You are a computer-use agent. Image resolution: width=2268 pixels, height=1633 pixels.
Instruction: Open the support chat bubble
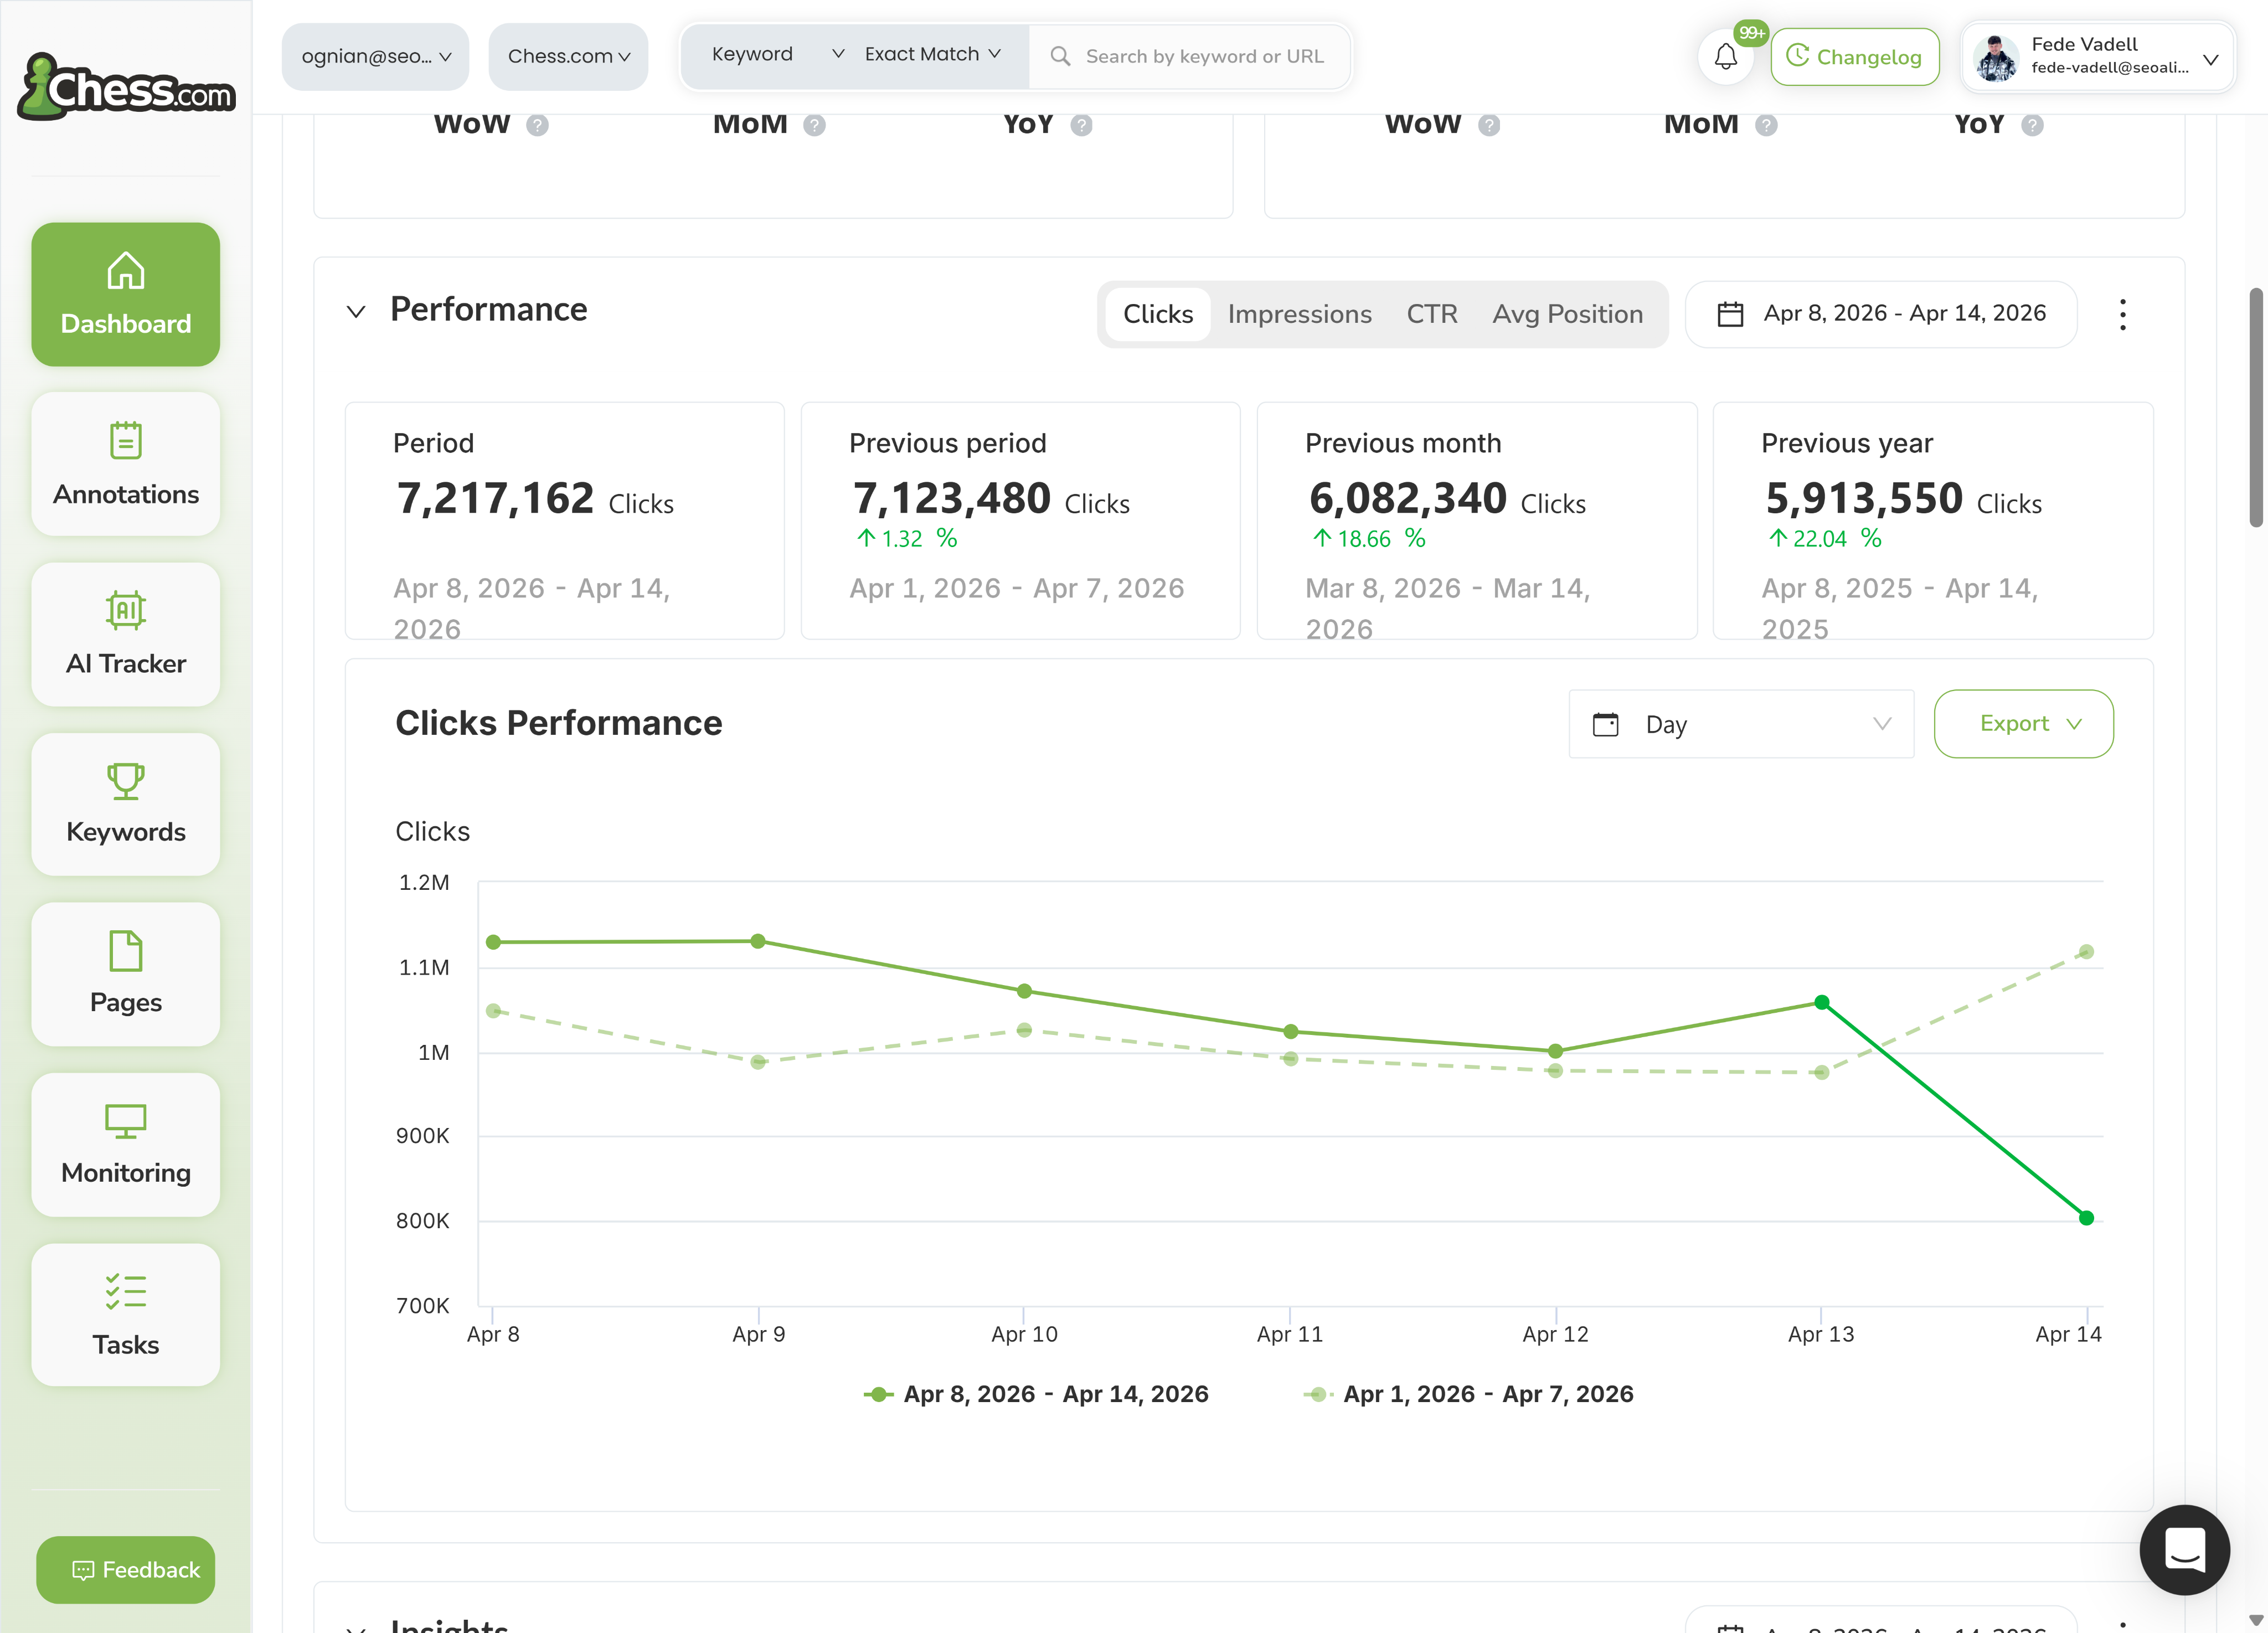point(2185,1549)
